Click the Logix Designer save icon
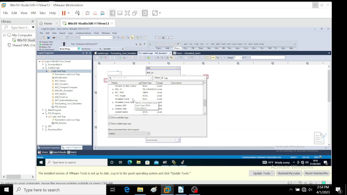The width and height of the screenshot is (347, 195). coord(48,38)
